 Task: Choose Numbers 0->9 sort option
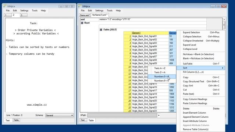162,77
